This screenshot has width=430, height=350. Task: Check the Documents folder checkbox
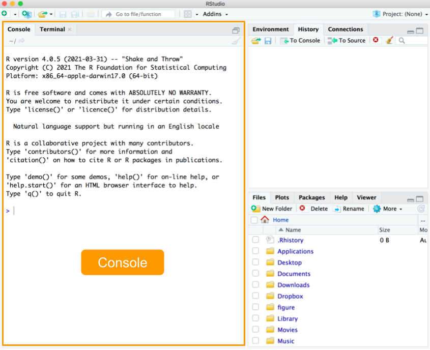(x=255, y=274)
